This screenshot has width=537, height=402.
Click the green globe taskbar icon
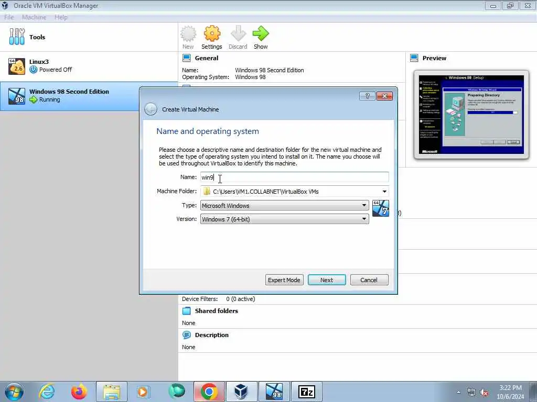coord(177,392)
